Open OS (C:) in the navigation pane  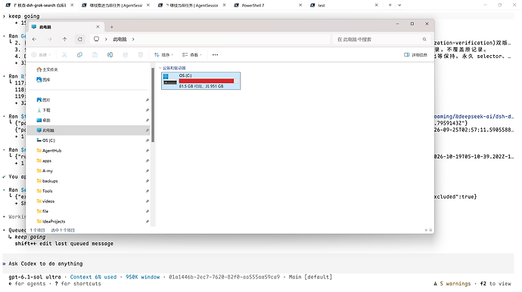45,140
